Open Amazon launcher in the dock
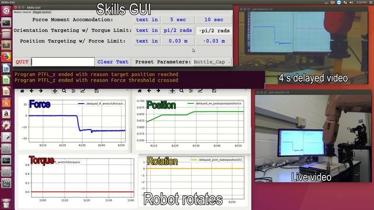The image size is (374, 210). coord(6,114)
